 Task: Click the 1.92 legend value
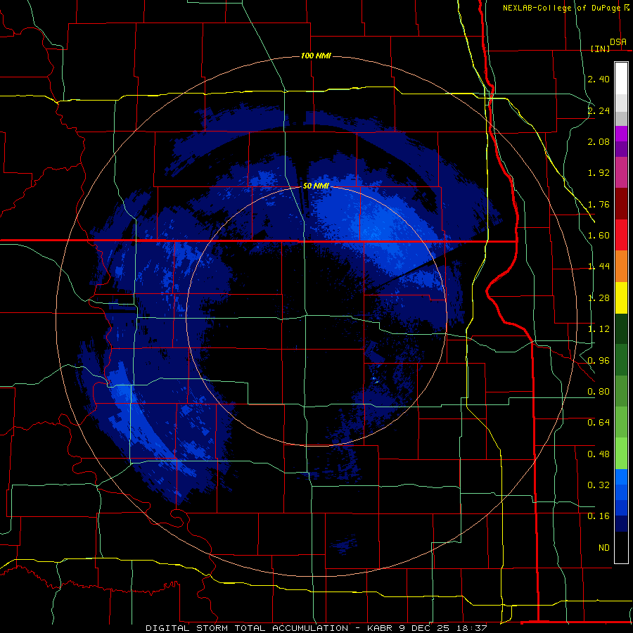(599, 173)
